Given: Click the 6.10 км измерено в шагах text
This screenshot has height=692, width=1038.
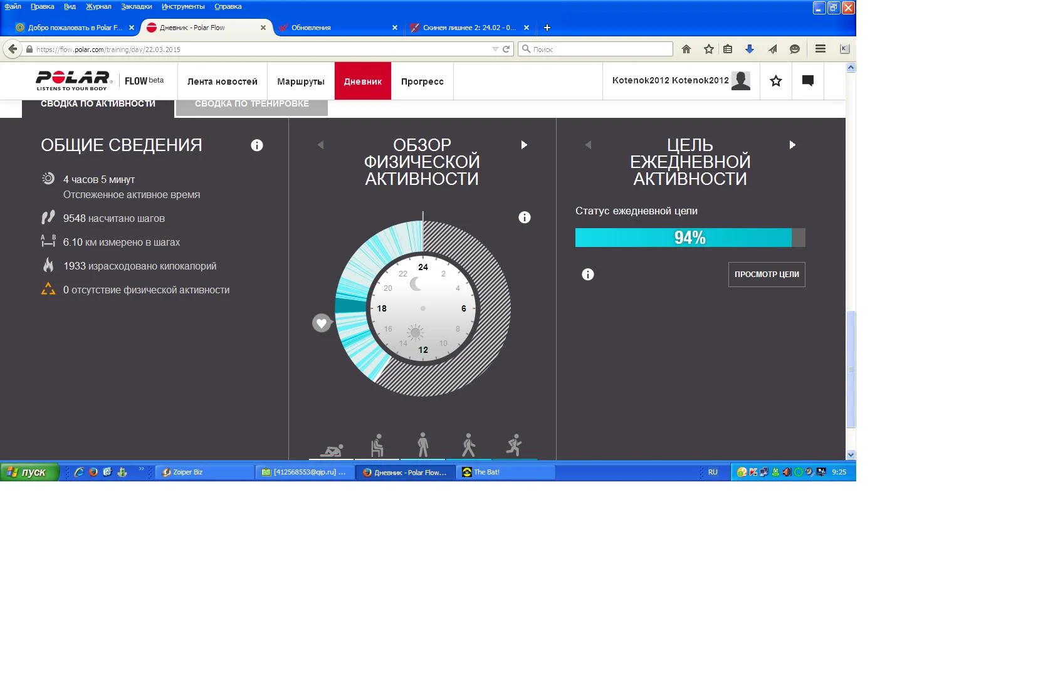Looking at the screenshot, I should [x=122, y=242].
